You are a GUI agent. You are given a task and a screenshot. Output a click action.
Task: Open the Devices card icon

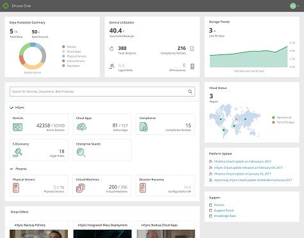(x=17, y=127)
